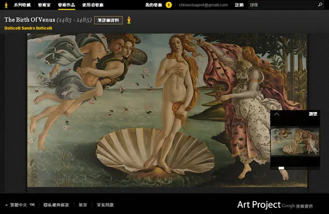Open the 藝術家 artists menu
Image resolution: width=329 pixels, height=214 pixels.
(x=44, y=5)
